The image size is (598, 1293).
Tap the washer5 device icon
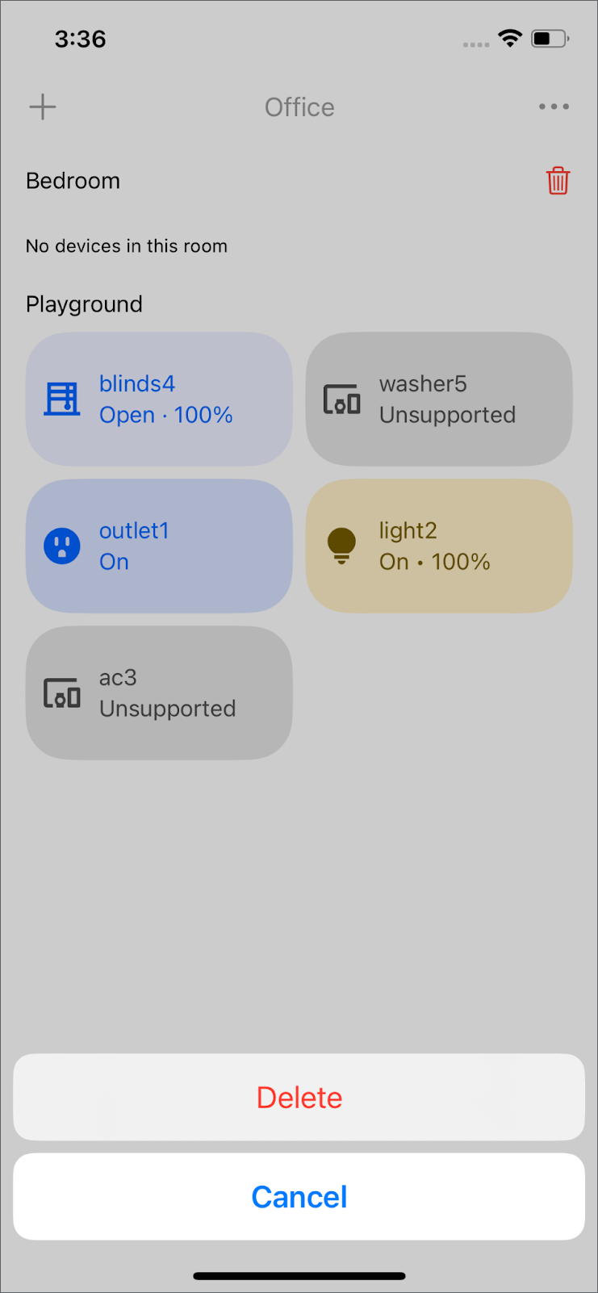(x=342, y=399)
